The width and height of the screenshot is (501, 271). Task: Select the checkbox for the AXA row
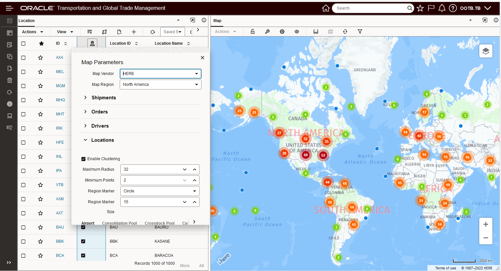(23, 58)
